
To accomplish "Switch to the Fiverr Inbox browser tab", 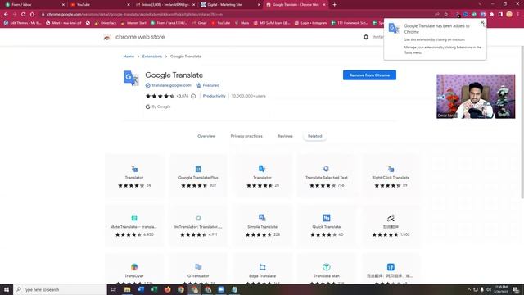I will coord(34,5).
